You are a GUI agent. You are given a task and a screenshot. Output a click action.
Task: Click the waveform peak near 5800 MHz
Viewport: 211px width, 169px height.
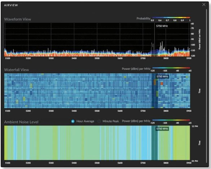tap(162, 44)
